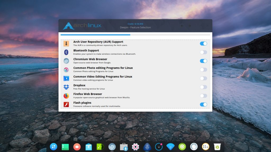Screen dimensions: 271x152
Task: Go forward with the installer's right arrow
Action: [x=189, y=26]
